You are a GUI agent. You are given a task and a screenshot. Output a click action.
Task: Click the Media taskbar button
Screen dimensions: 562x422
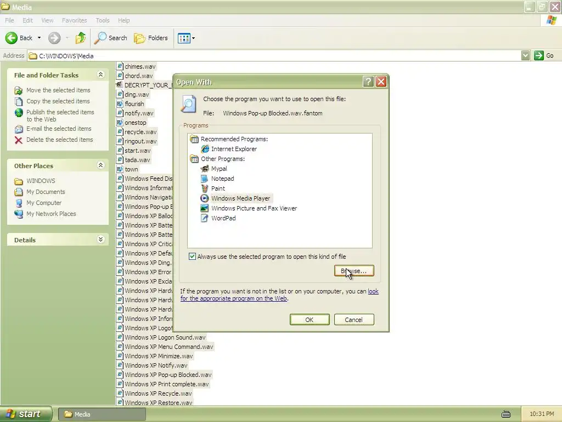pos(102,414)
